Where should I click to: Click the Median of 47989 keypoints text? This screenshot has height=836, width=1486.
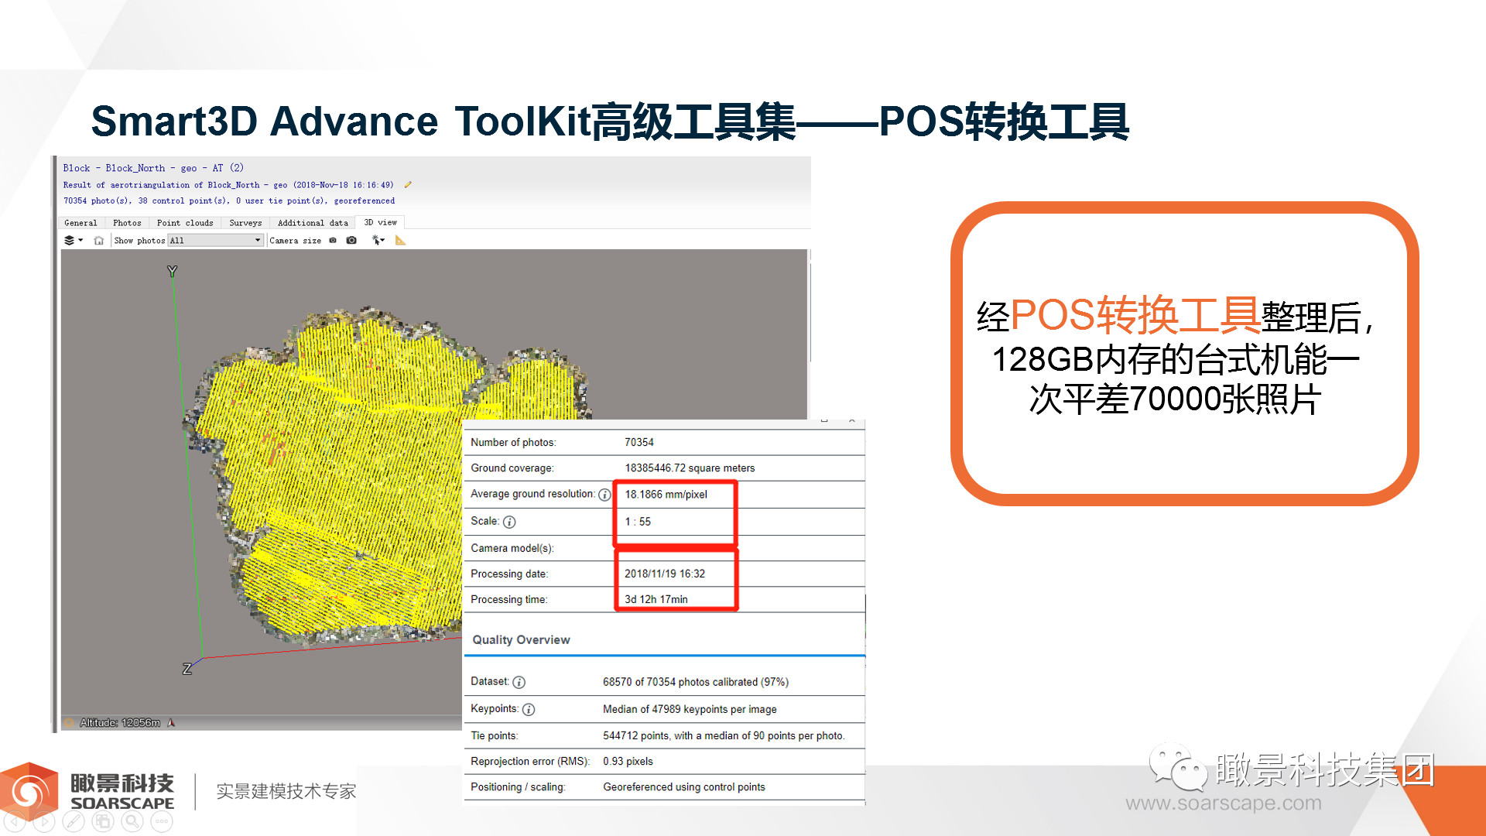690,709
